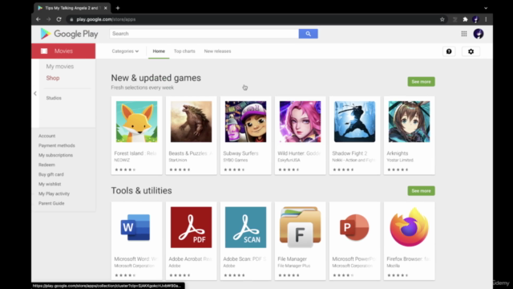Open My wishlist link

click(50, 184)
